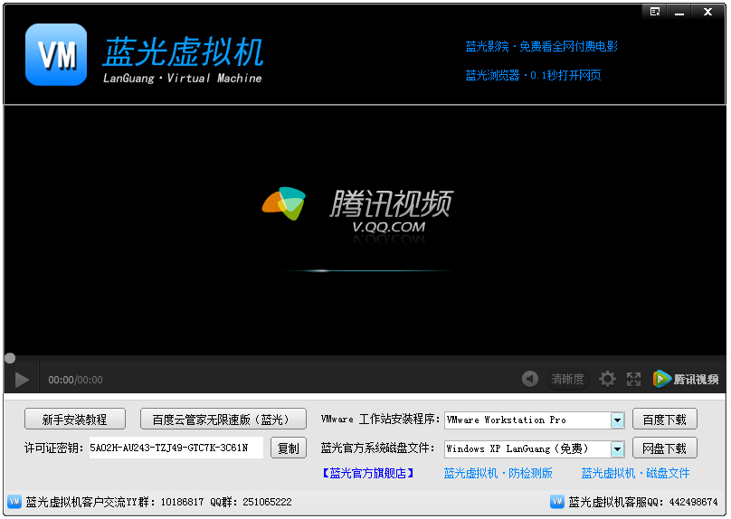The image size is (731, 519).
Task: Click the 网盘下载 button
Action: [664, 448]
